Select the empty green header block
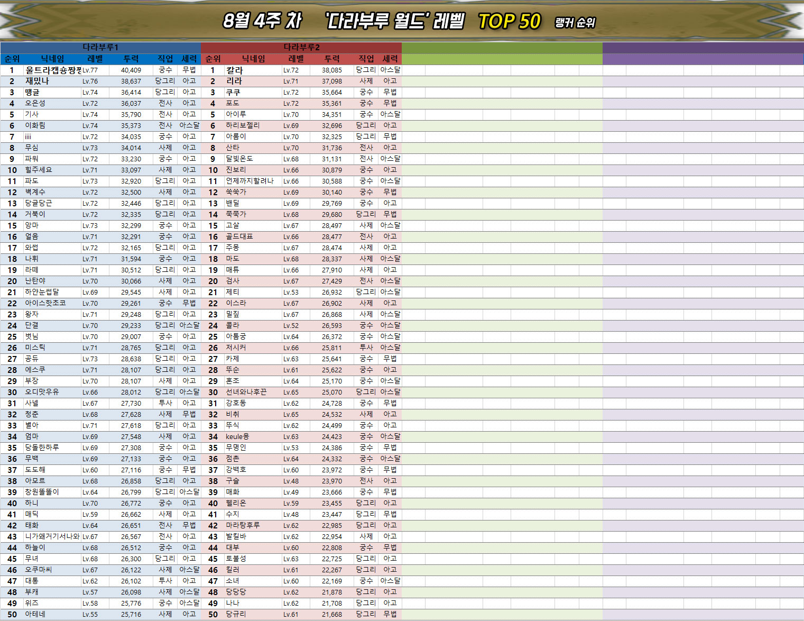Image resolution: width=804 pixels, height=621 pixels. pyautogui.click(x=502, y=53)
